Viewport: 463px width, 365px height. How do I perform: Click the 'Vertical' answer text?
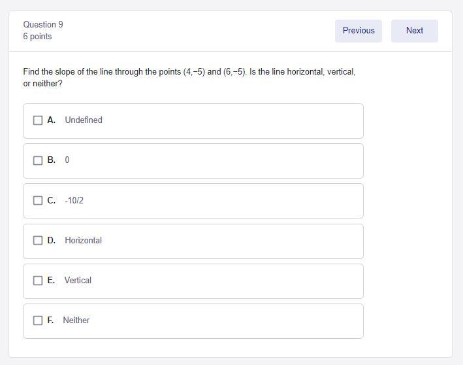tap(78, 281)
